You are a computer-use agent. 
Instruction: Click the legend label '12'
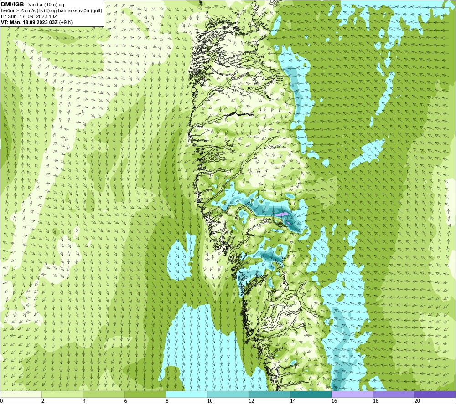click(251, 401)
